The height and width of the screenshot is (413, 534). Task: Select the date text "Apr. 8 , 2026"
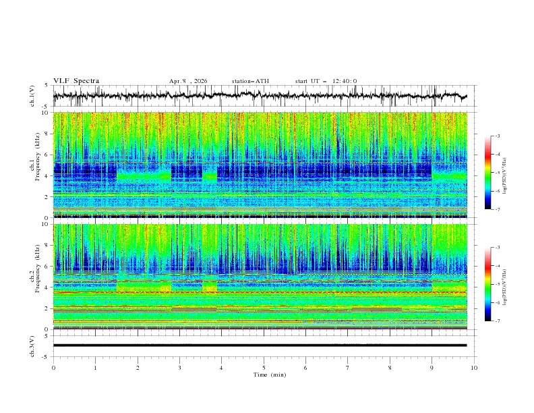pyautogui.click(x=188, y=81)
